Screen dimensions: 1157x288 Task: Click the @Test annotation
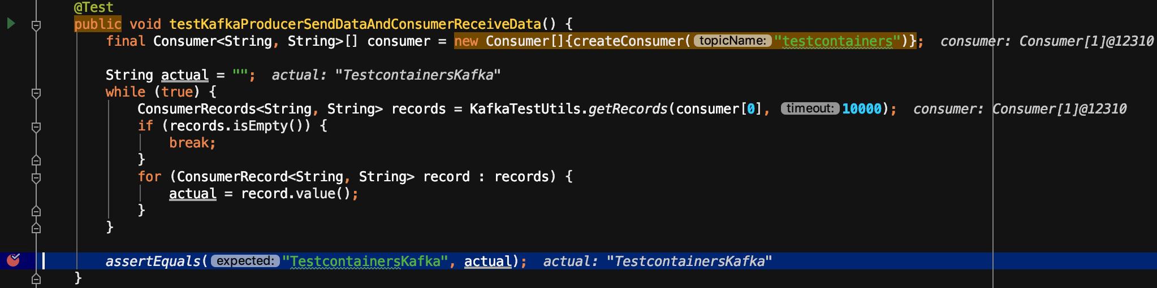94,7
